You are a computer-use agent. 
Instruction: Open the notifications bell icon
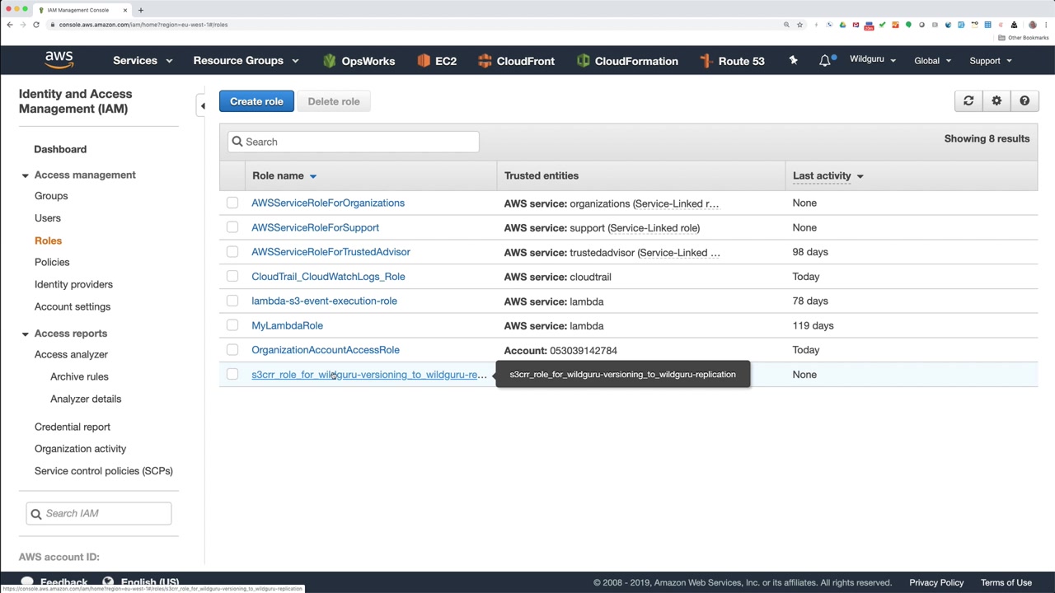point(825,60)
